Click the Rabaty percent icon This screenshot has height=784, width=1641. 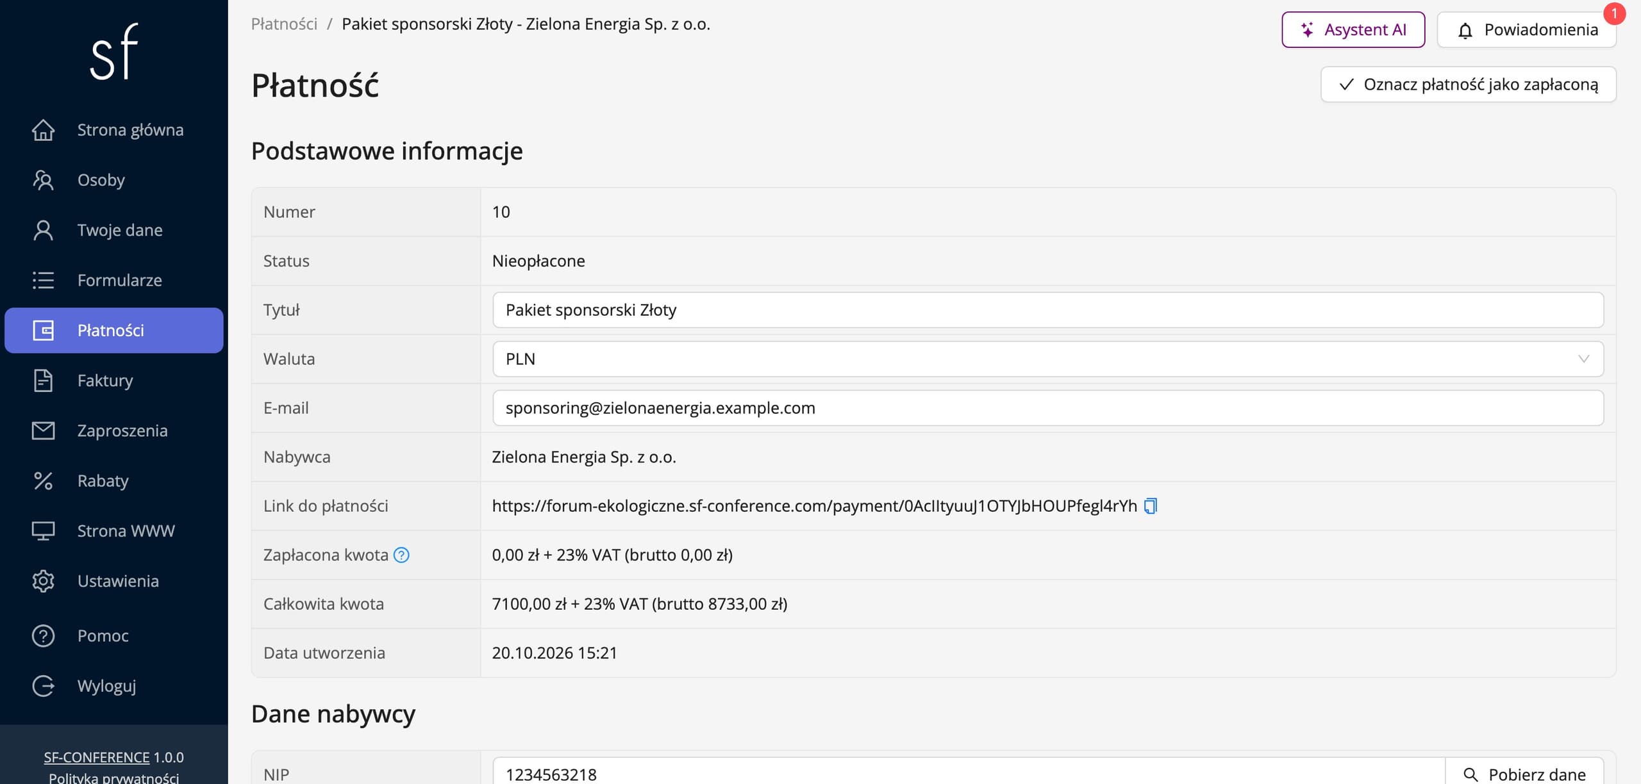coord(43,480)
